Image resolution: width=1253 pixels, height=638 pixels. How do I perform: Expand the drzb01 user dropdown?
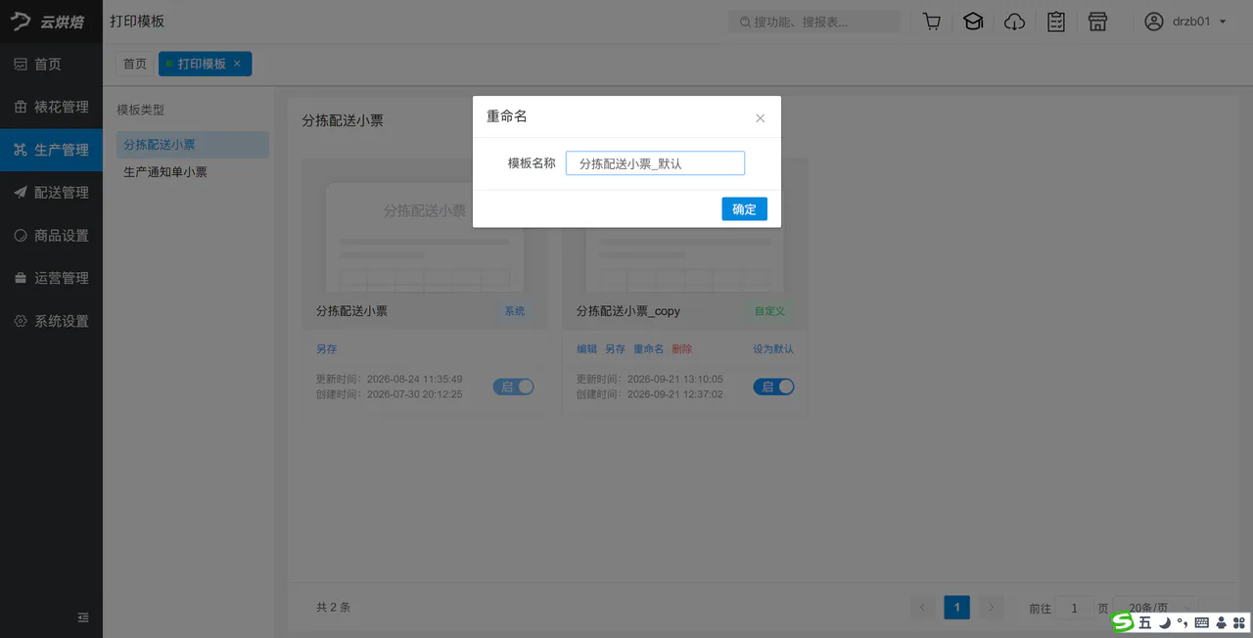[x=1185, y=22]
